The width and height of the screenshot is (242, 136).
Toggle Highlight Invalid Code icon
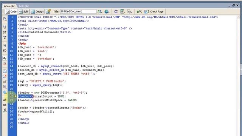pos(5,63)
